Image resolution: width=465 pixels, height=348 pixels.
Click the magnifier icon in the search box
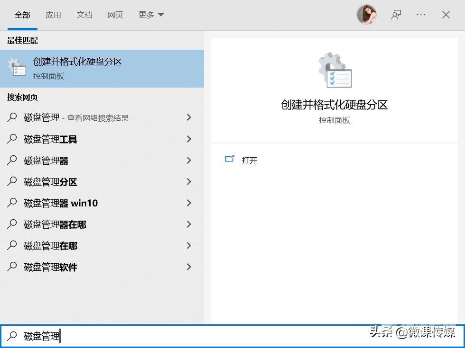(x=12, y=336)
